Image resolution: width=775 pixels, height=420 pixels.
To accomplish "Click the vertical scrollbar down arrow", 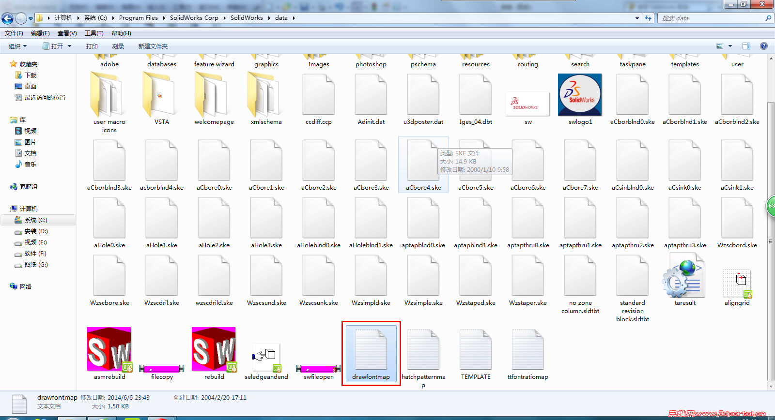I will click(x=771, y=386).
